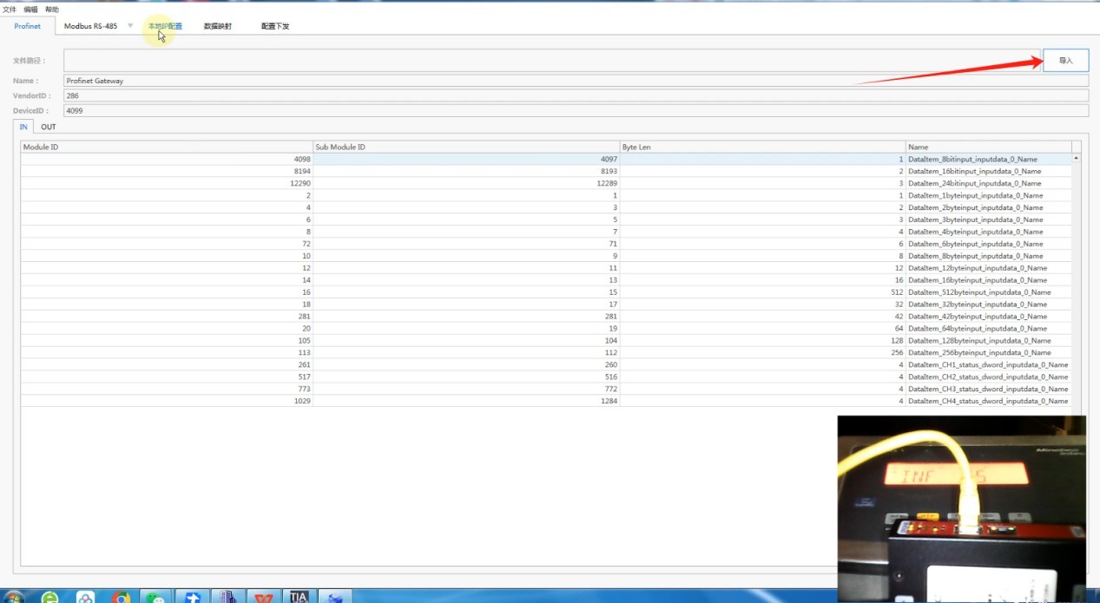The width and height of the screenshot is (1100, 603).
Task: Select row DataItem_CH3_status_dword_inputdata_0_Name
Action: click(545, 390)
